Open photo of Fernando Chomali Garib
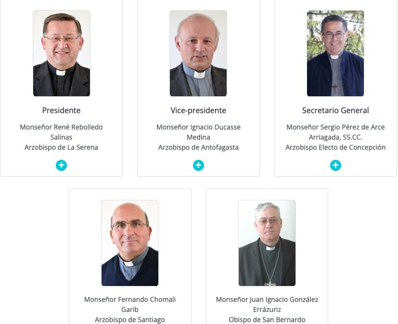The height and width of the screenshot is (324, 398). pyautogui.click(x=130, y=243)
